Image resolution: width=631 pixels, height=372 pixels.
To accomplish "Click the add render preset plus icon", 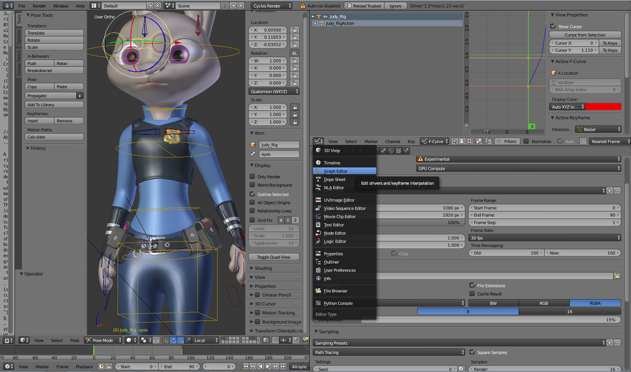I will point(610,190).
